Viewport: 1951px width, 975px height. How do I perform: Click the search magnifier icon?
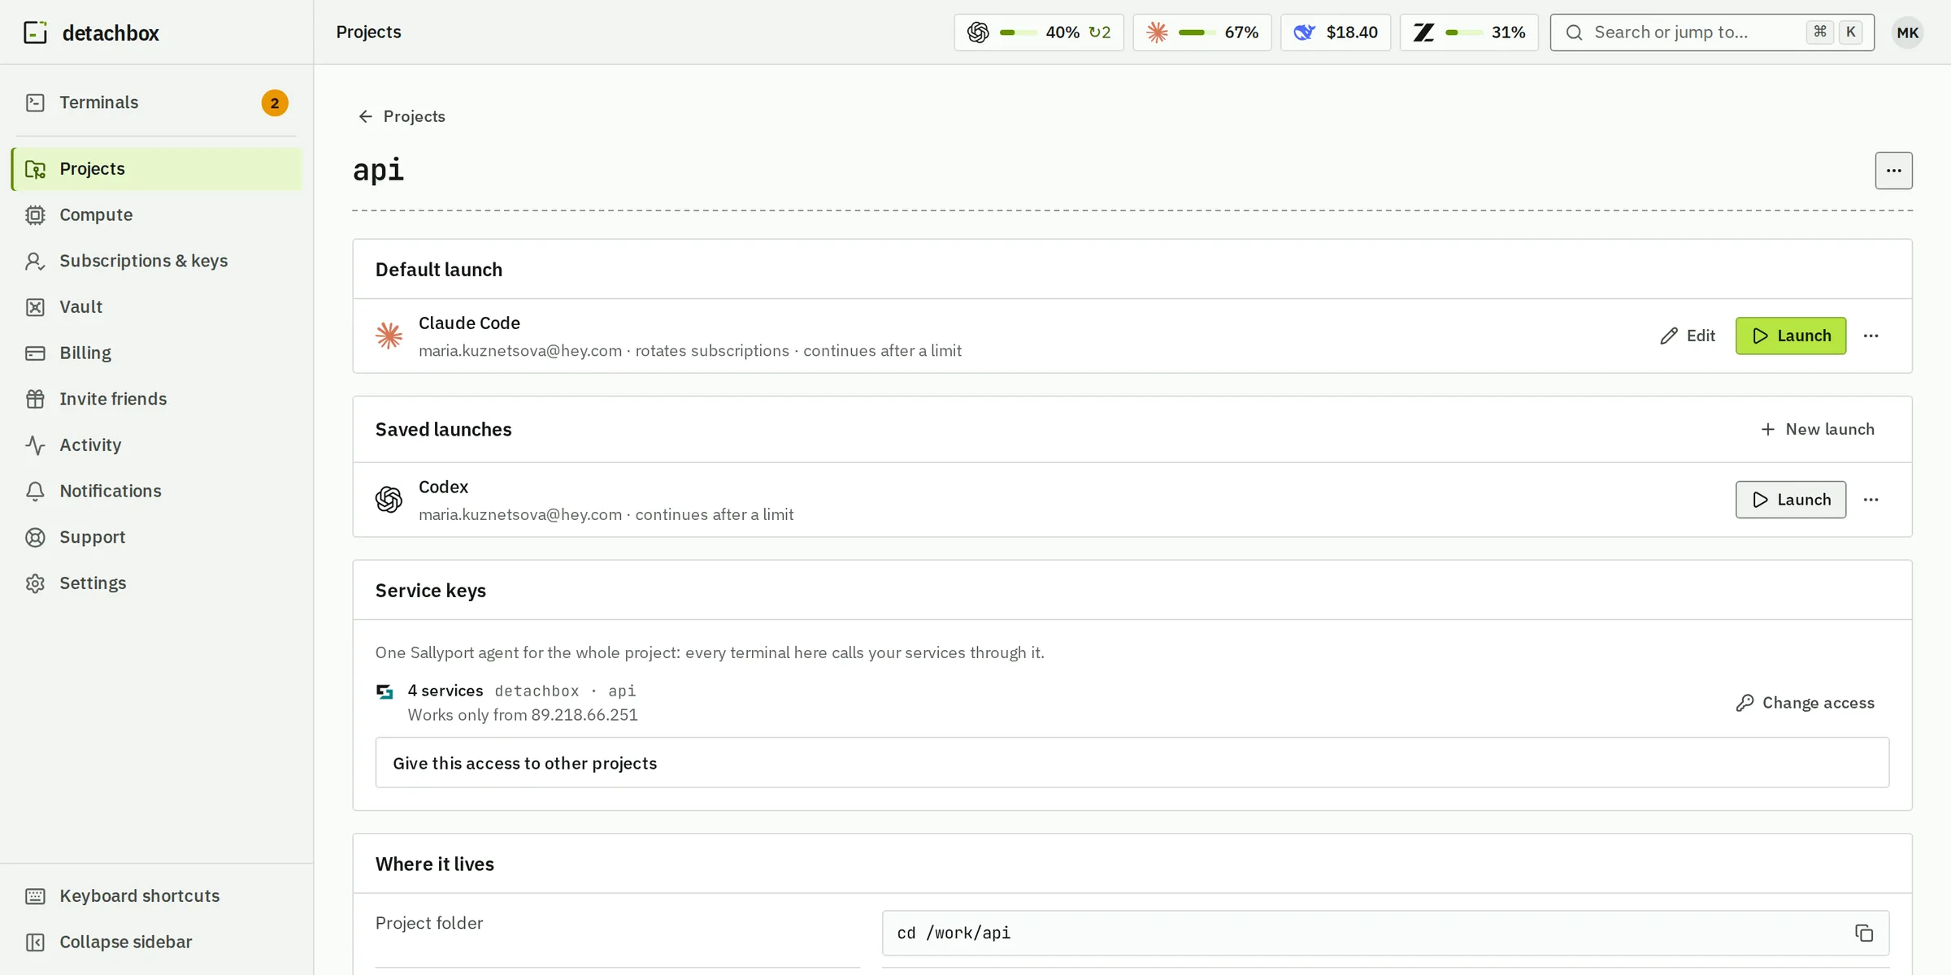[x=1574, y=32]
